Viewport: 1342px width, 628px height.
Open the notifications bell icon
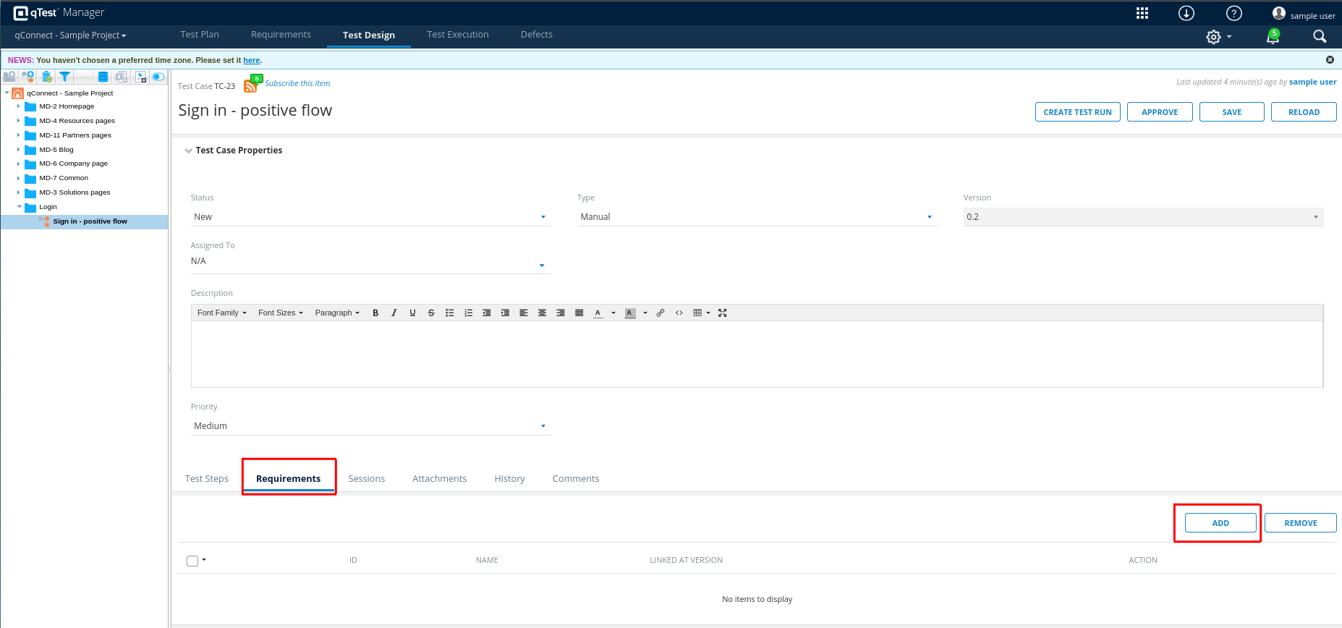[1273, 37]
